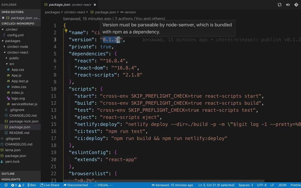
Task: Open cursor position Ln 3, Col 21 indicator
Action: point(217,185)
